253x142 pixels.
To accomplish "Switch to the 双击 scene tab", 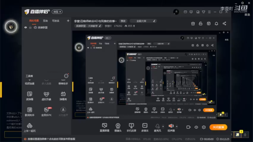I will pyautogui.click(x=45, y=21).
